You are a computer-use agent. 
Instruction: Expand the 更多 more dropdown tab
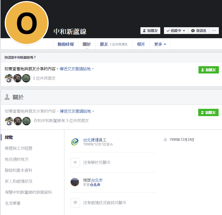[160, 44]
